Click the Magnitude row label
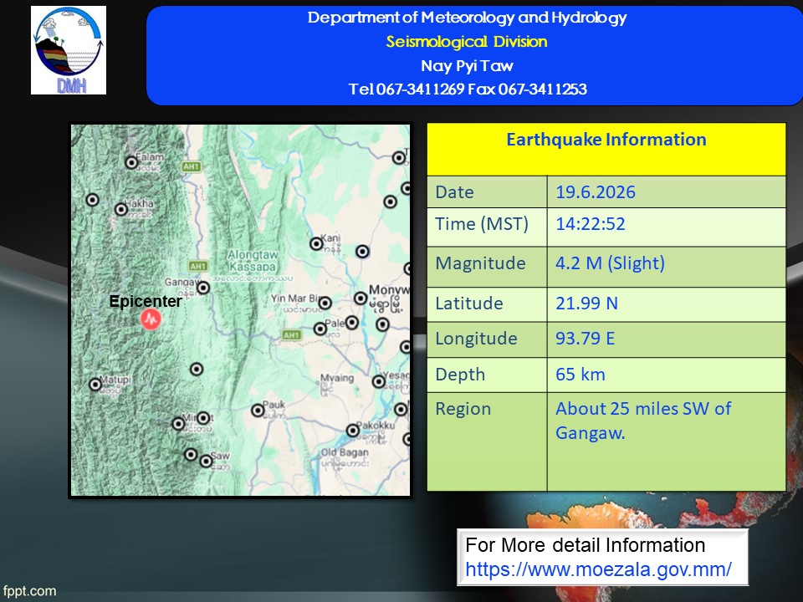The height and width of the screenshot is (602, 803). coord(480,263)
